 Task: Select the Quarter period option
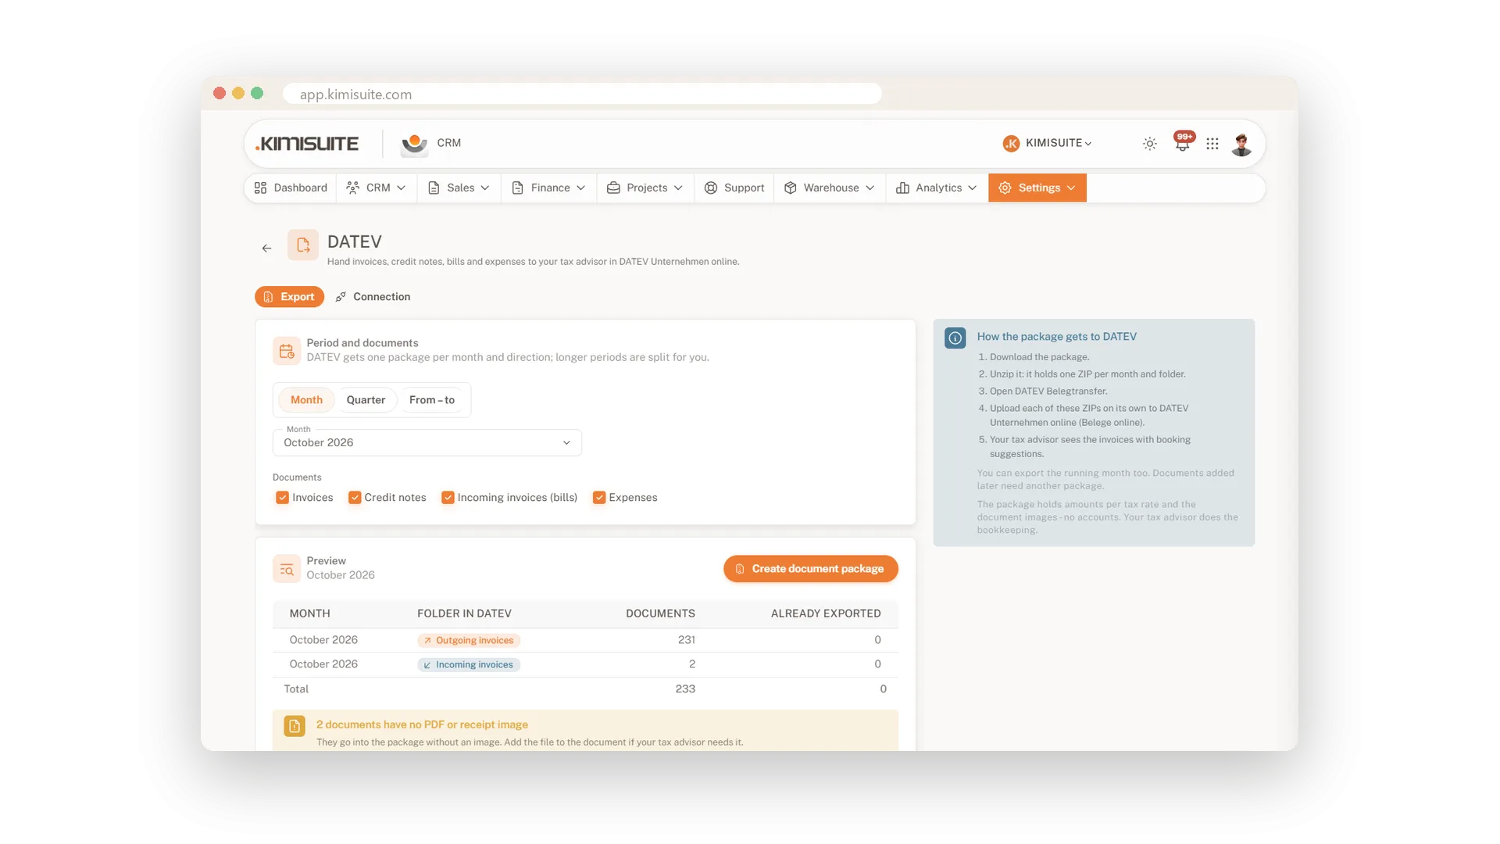[366, 400]
